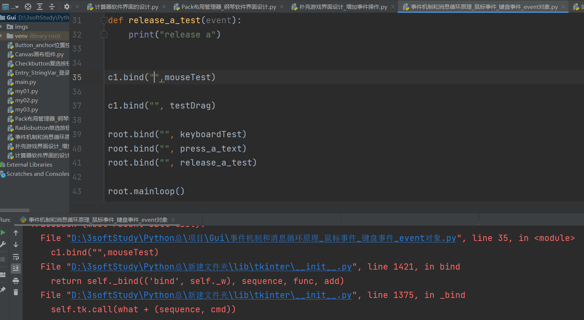
Task: Open Entry_StringVar file in project tree
Action: point(38,72)
